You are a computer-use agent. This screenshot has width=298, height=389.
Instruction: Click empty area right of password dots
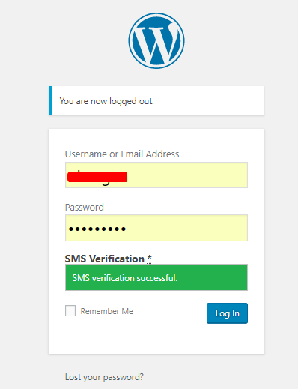(x=186, y=228)
